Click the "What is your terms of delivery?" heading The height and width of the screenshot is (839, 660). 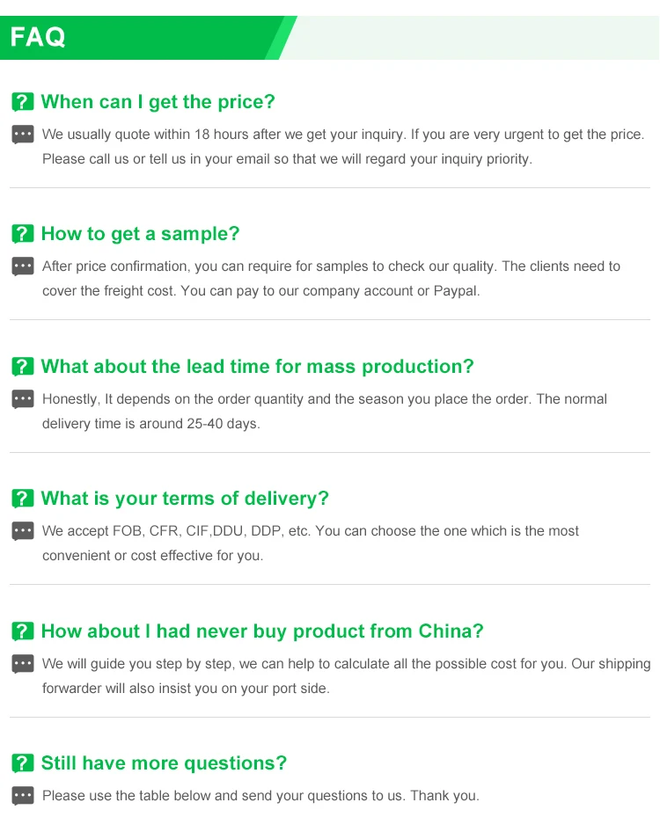point(185,499)
